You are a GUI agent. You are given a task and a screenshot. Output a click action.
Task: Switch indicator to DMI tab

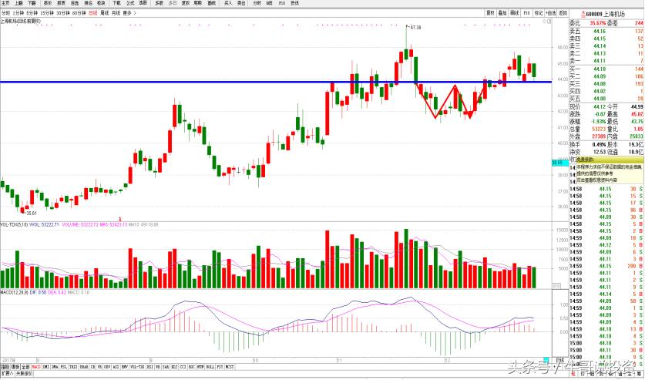(46, 367)
